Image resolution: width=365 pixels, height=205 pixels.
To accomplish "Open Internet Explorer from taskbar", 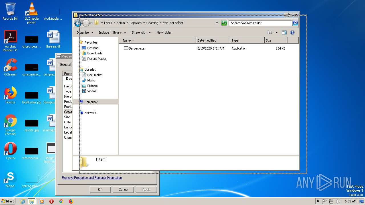I will pyautogui.click(x=23, y=201).
